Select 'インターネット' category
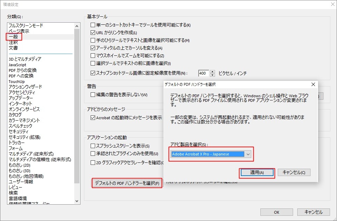The height and width of the screenshot is (221, 337). coord(21,104)
